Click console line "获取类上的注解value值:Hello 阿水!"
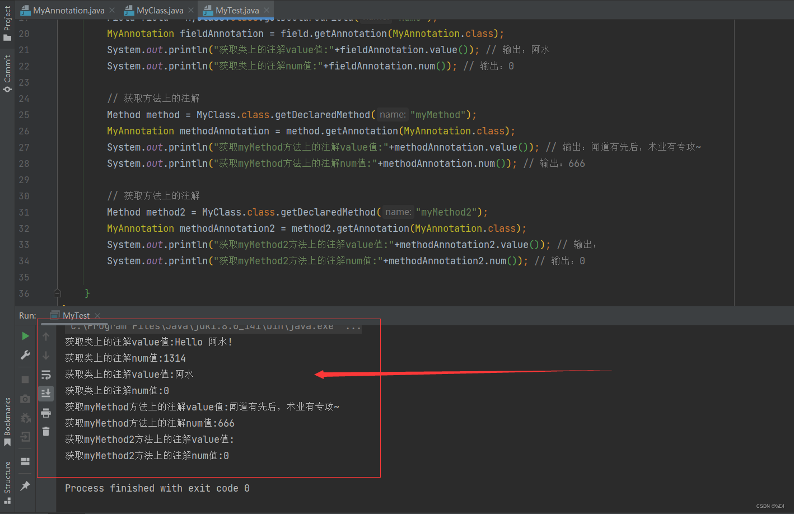 [148, 342]
